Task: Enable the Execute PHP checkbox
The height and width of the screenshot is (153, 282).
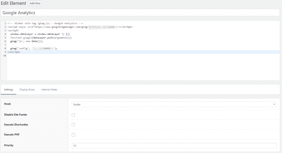Action: [73, 135]
